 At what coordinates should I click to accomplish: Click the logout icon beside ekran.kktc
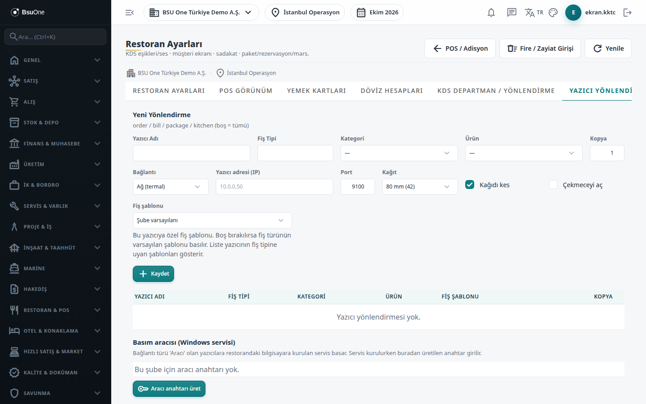(x=628, y=13)
